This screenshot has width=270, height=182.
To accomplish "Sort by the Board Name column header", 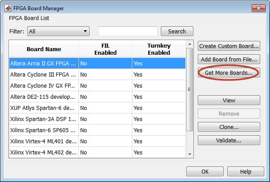I will tap(44, 49).
